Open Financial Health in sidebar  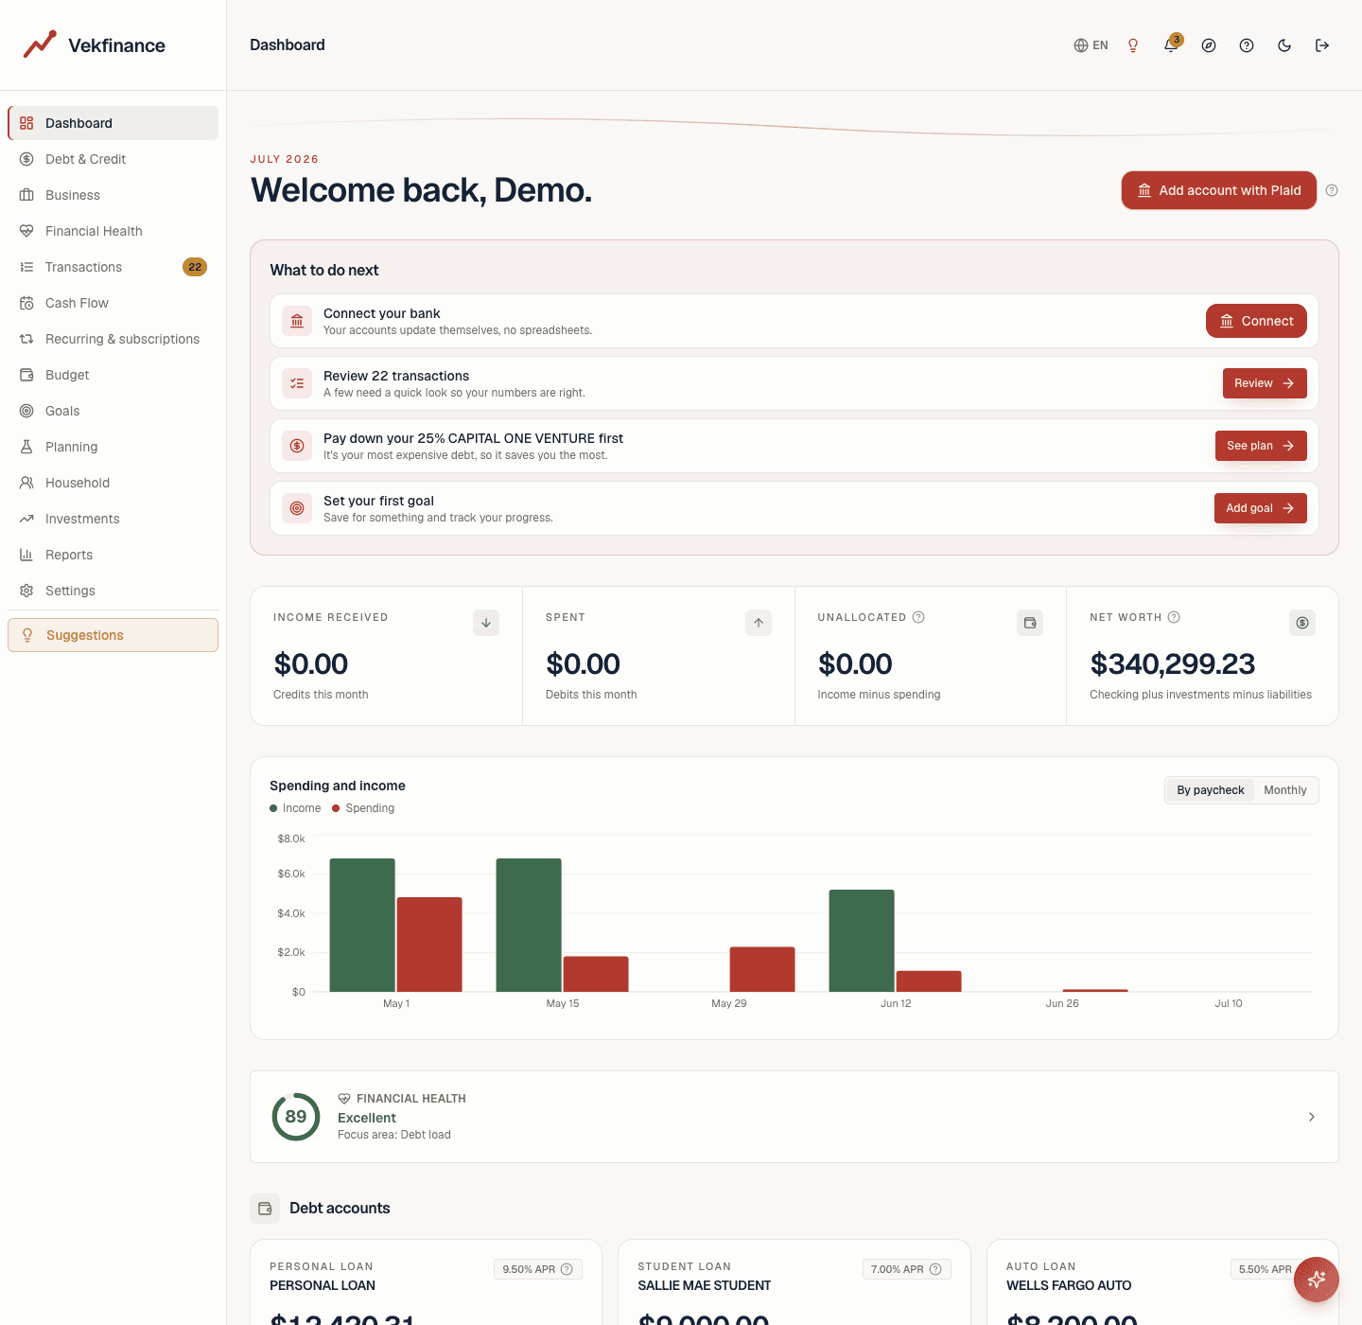point(113,231)
